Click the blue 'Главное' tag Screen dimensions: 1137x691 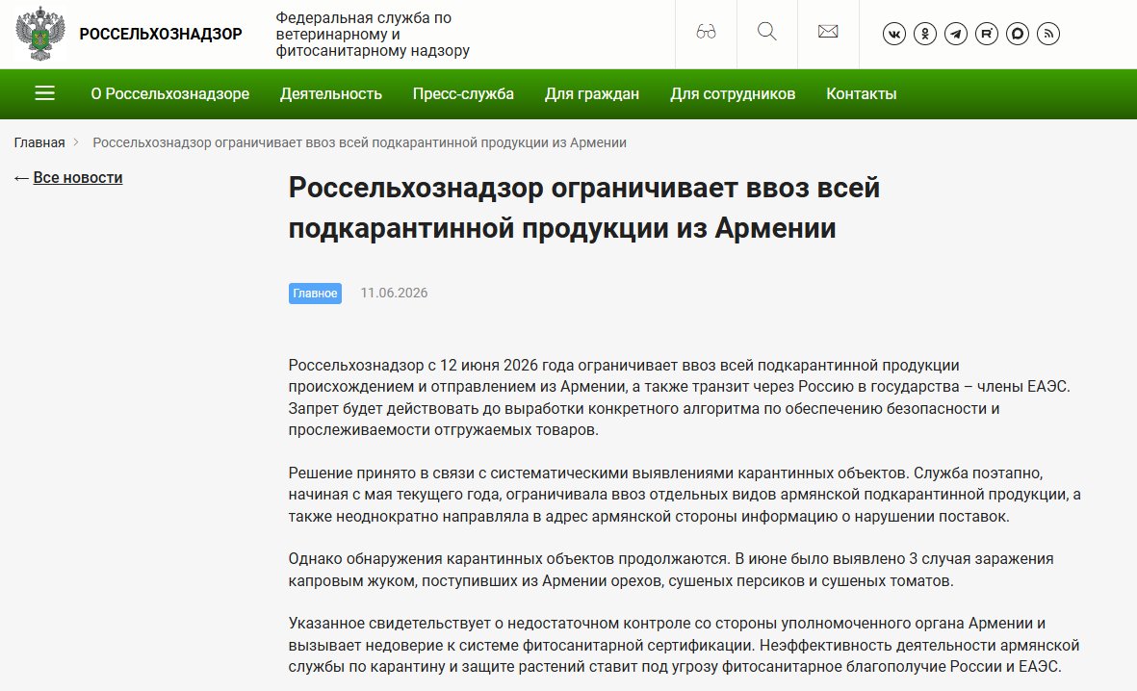315,293
